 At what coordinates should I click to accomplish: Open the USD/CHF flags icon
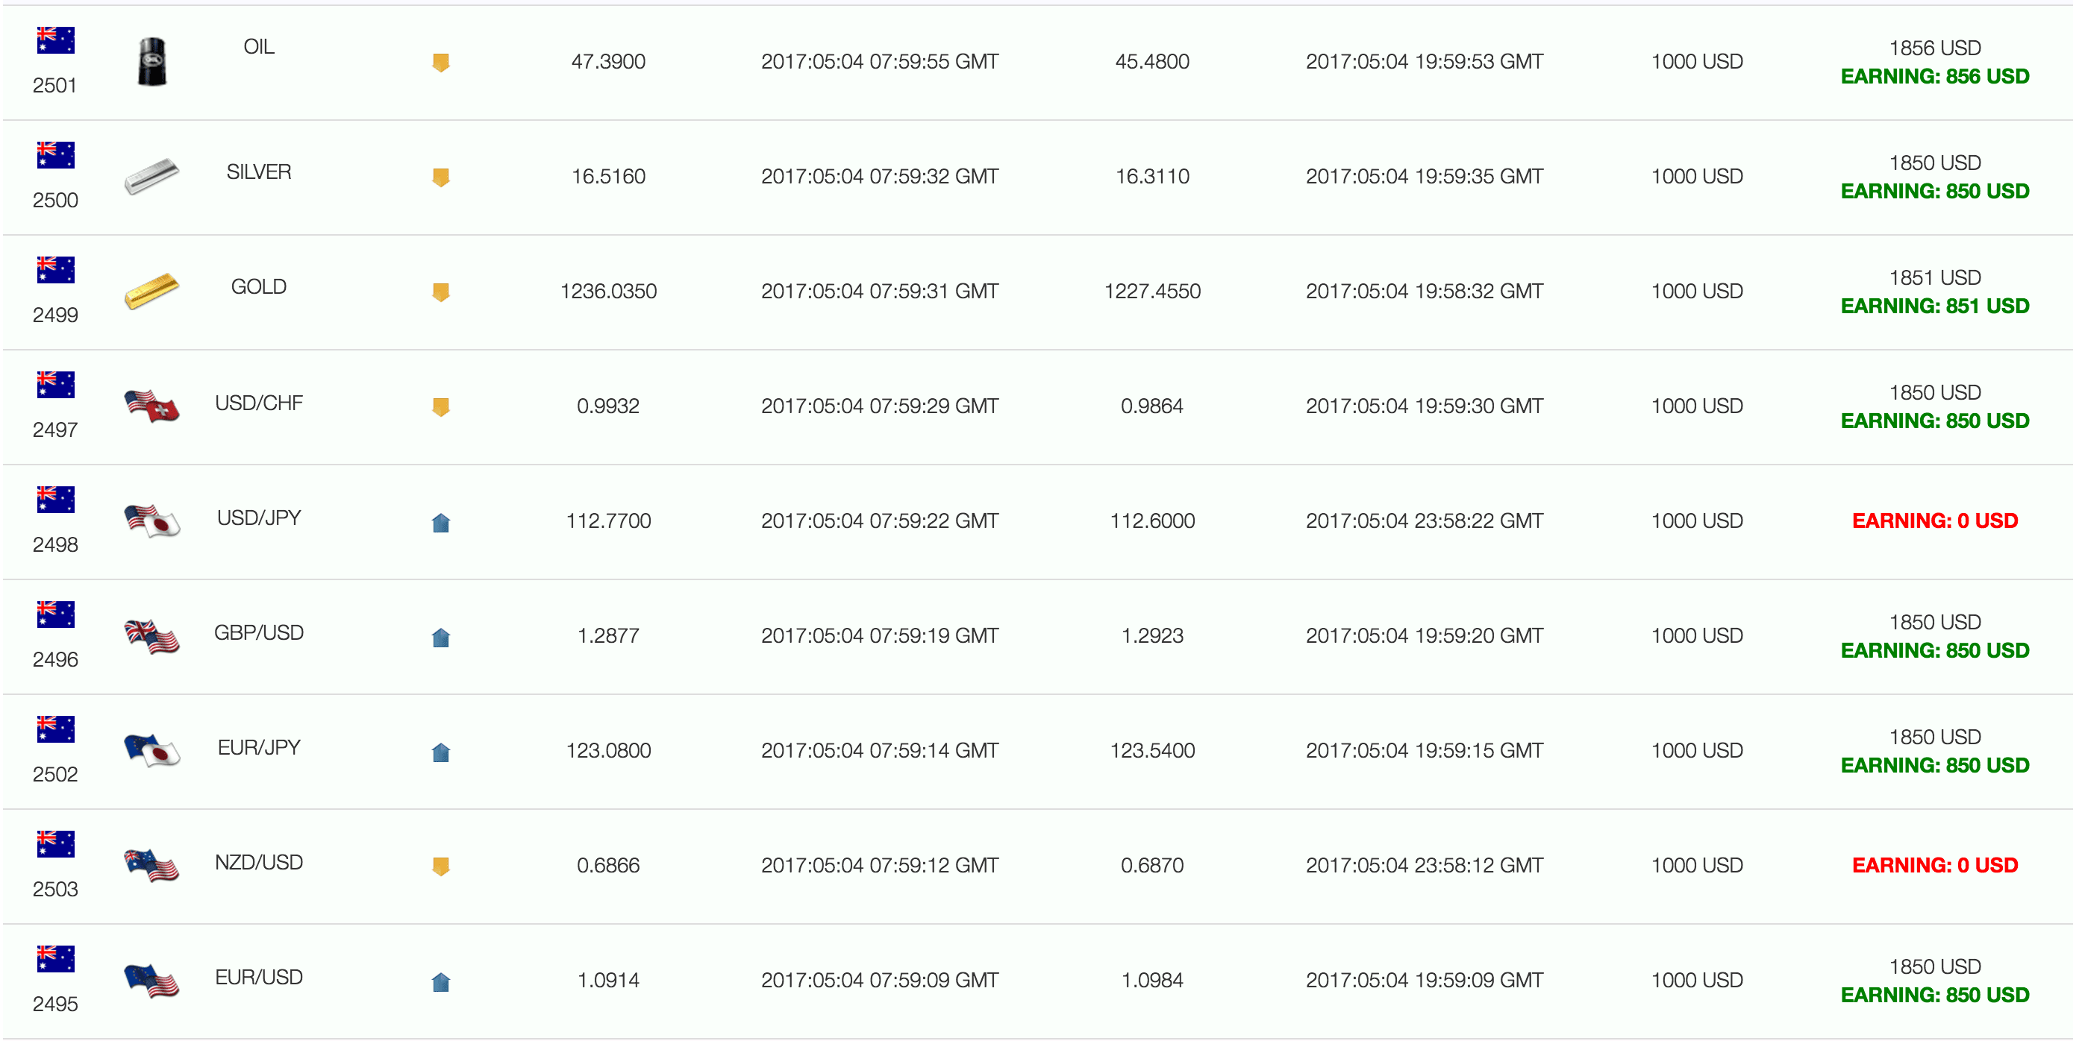(151, 406)
